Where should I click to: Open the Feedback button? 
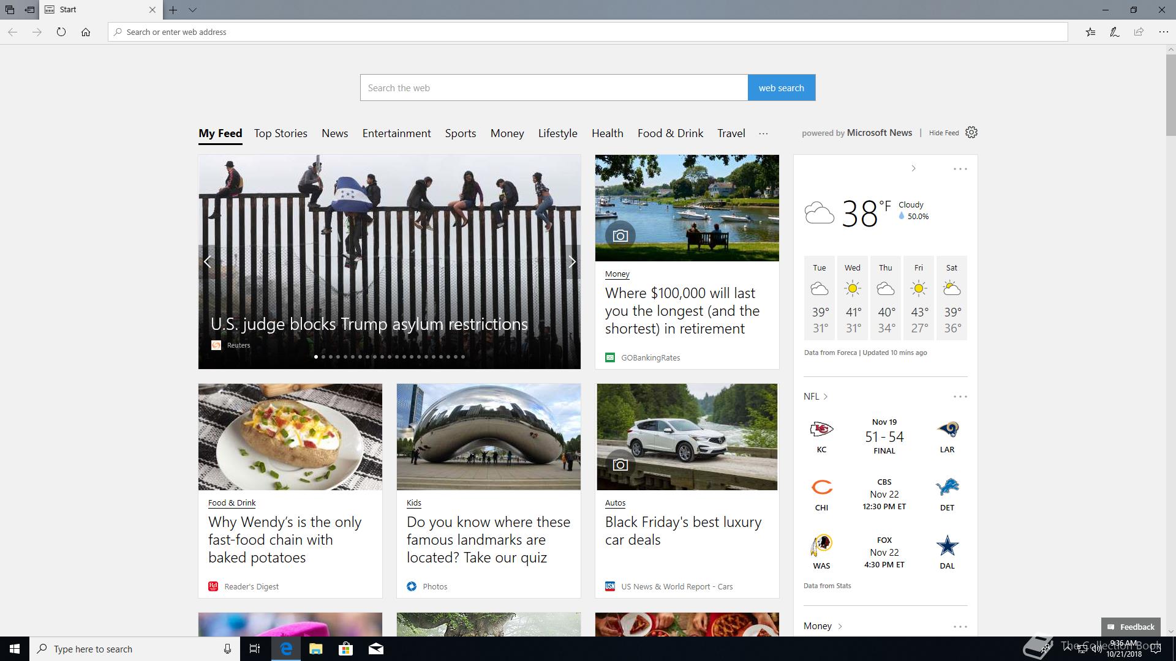coord(1131,627)
